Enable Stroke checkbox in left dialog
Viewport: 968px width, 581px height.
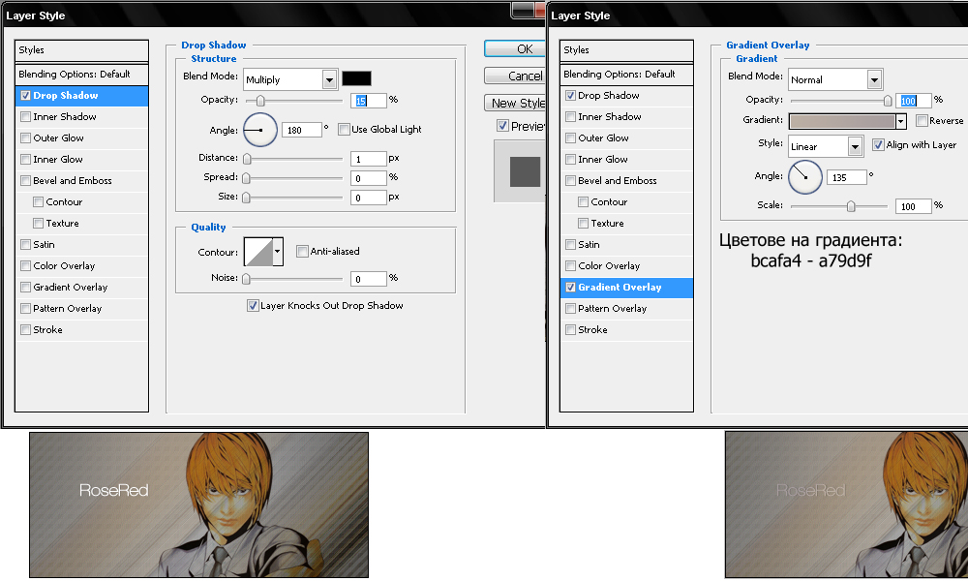tap(26, 329)
